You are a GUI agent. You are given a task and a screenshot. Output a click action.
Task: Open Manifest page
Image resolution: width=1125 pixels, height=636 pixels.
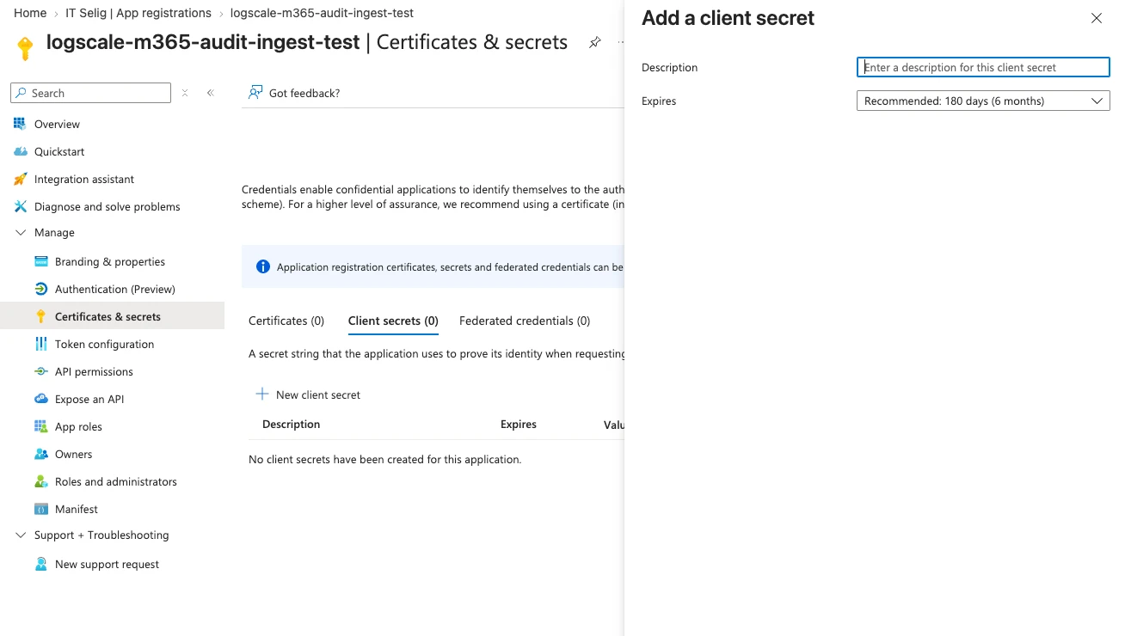coord(77,509)
